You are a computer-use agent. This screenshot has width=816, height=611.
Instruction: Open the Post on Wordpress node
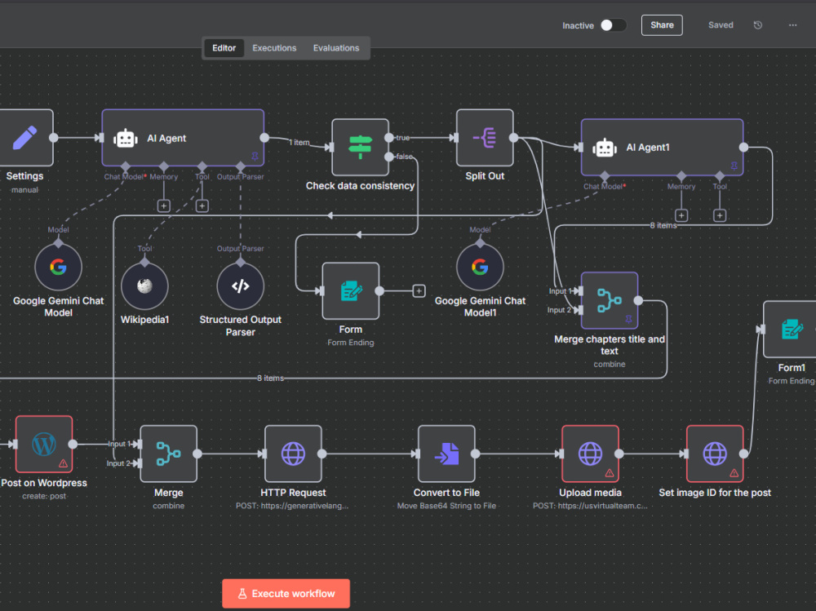tap(44, 444)
